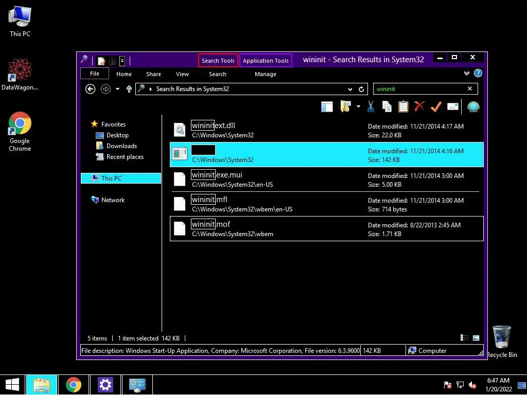Go up one folder level arrow

pyautogui.click(x=129, y=89)
